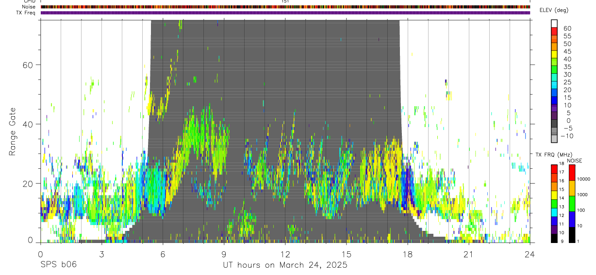Click the blue 15-degree elevation swatch
The height and width of the screenshot is (275, 596).
tap(555, 100)
